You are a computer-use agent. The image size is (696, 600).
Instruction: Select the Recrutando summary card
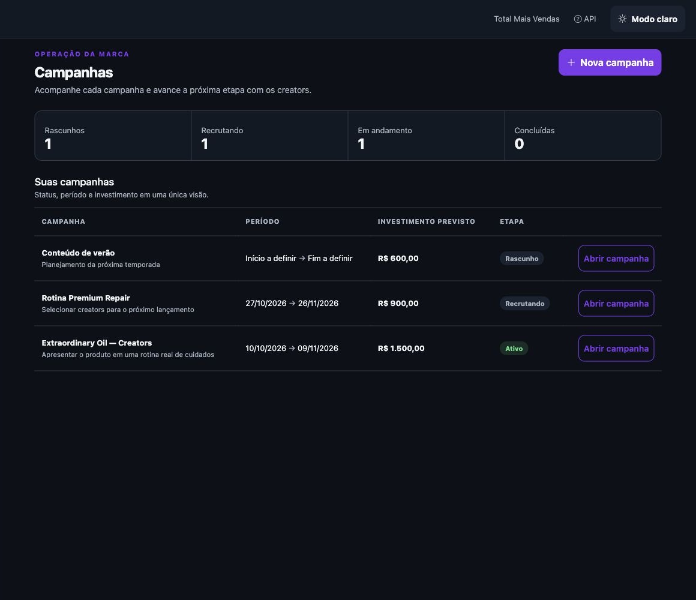(x=269, y=136)
